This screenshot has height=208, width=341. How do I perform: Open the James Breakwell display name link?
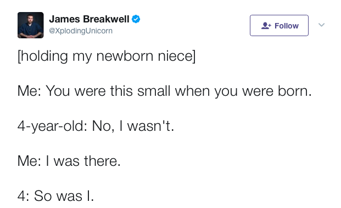point(89,19)
